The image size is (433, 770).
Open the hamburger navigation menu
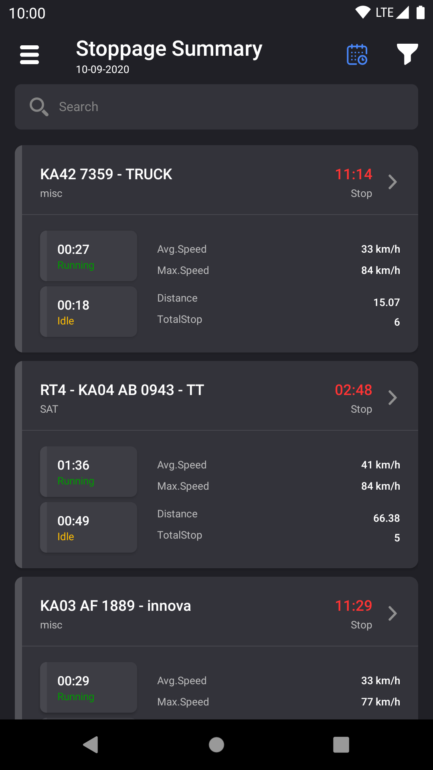(x=29, y=55)
